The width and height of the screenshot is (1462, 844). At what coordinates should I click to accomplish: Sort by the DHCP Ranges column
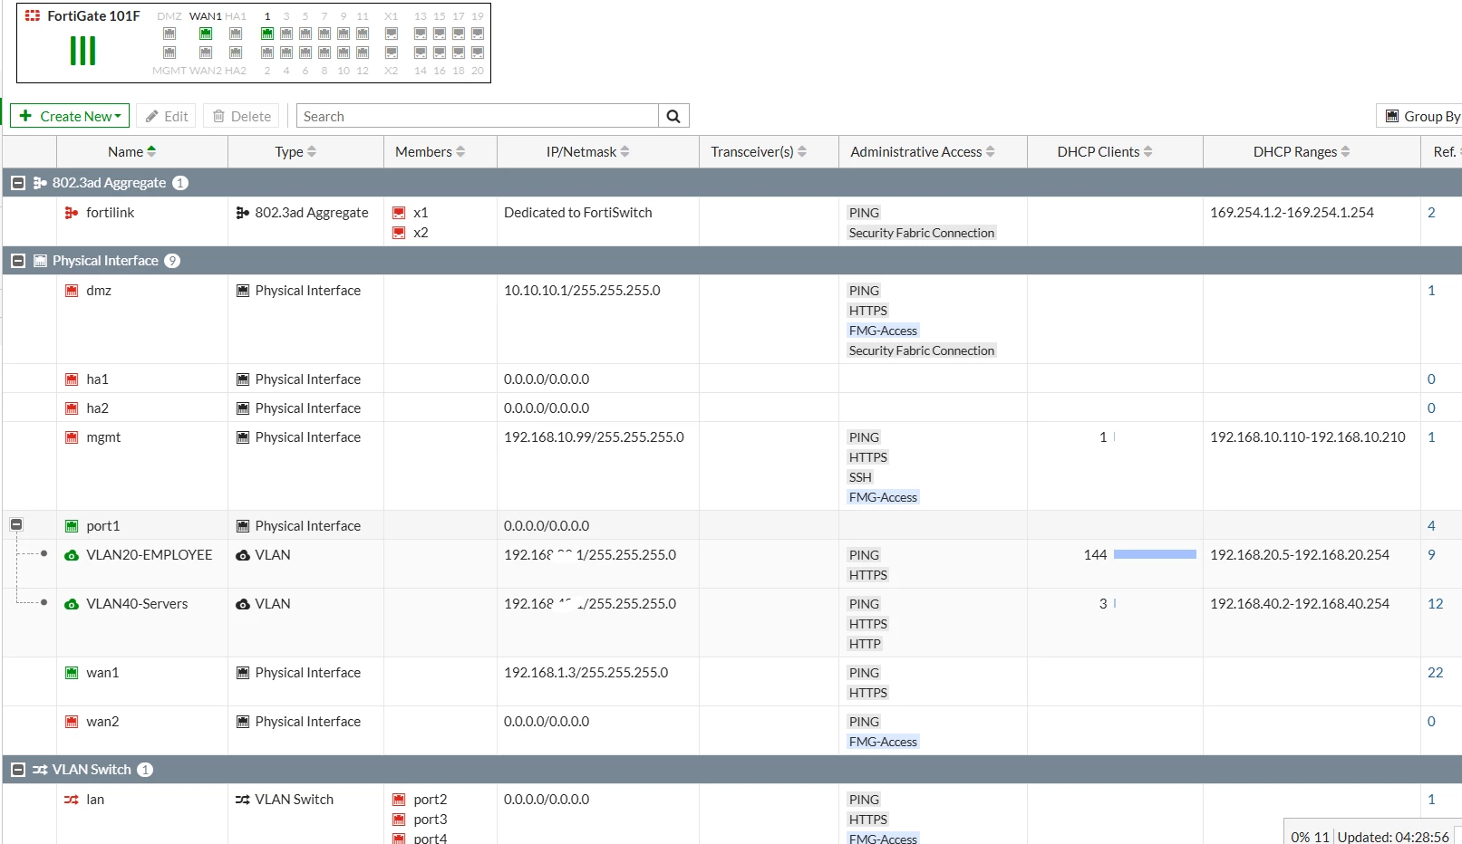(1302, 152)
